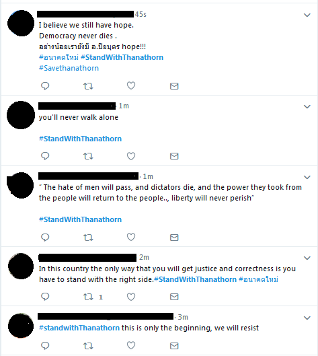Retweet the tweet showing 1 retweet

88,297
